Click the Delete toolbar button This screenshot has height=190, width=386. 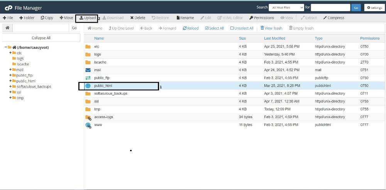click(x=138, y=18)
